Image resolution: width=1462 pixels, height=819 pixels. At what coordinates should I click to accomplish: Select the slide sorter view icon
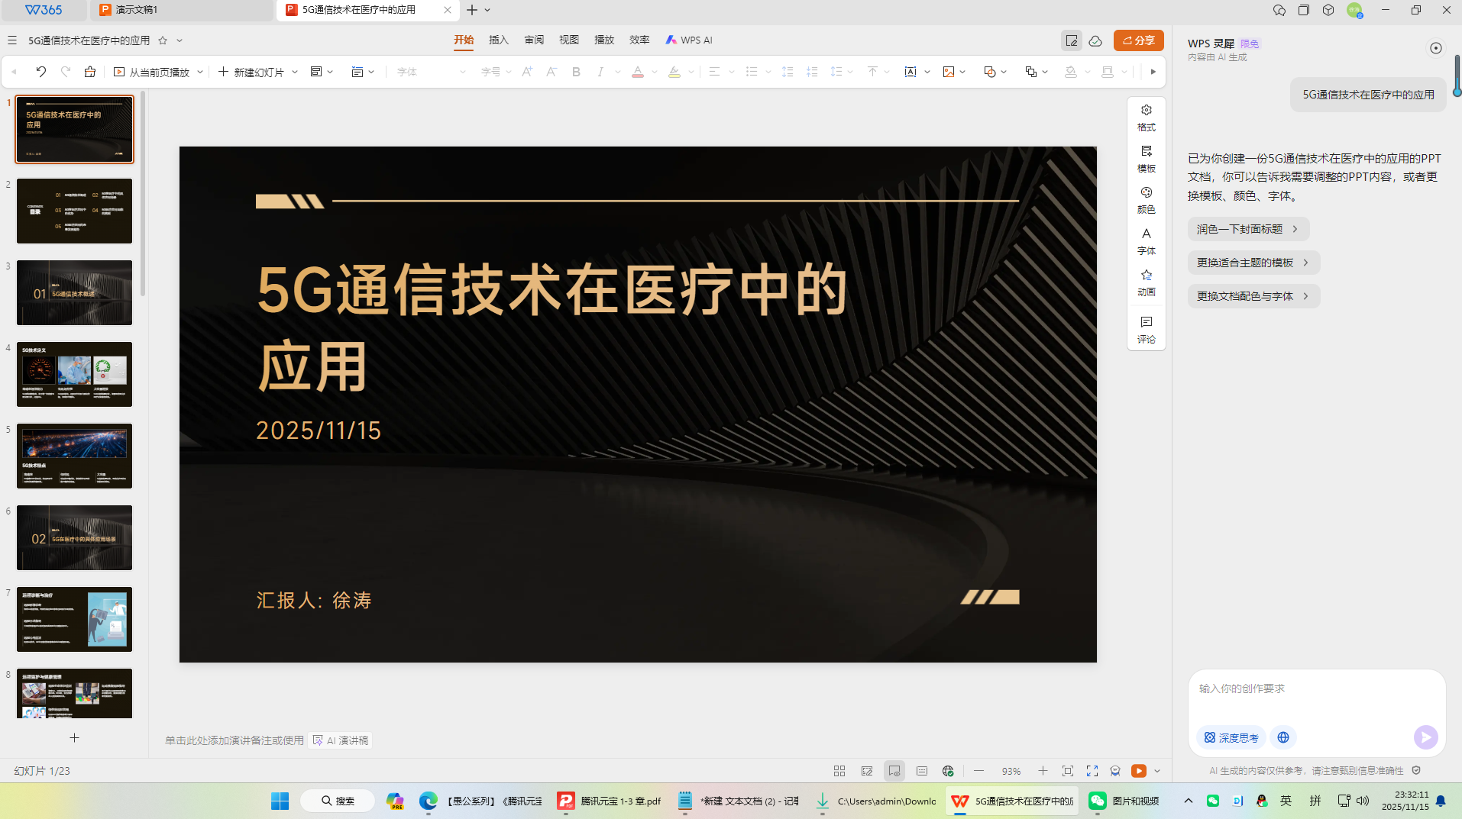(x=839, y=771)
